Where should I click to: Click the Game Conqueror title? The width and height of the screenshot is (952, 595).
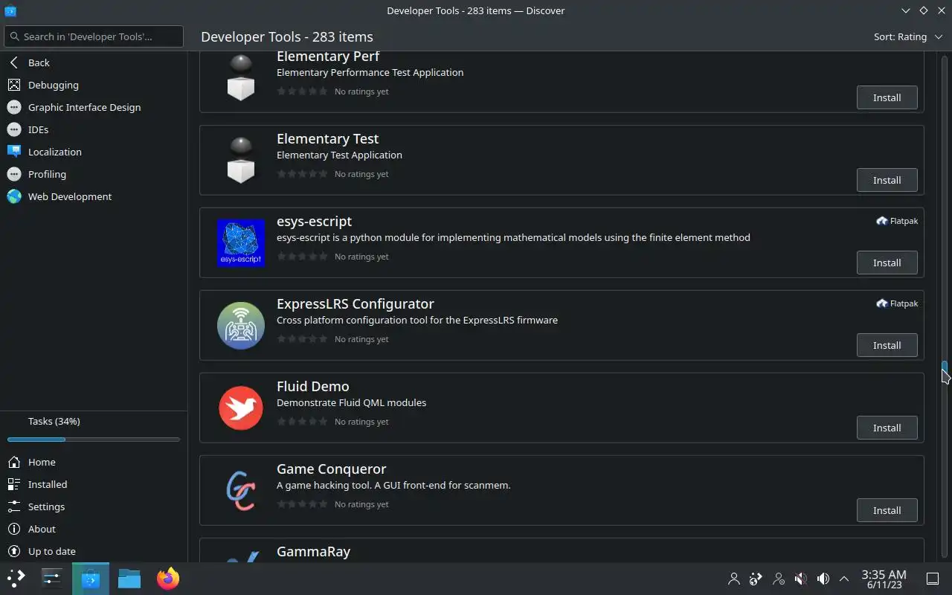pyautogui.click(x=331, y=469)
